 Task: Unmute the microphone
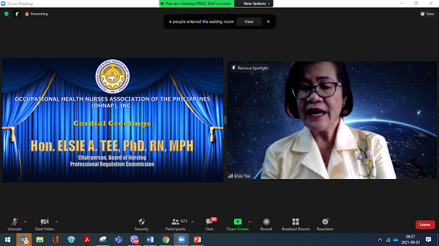[14, 225]
